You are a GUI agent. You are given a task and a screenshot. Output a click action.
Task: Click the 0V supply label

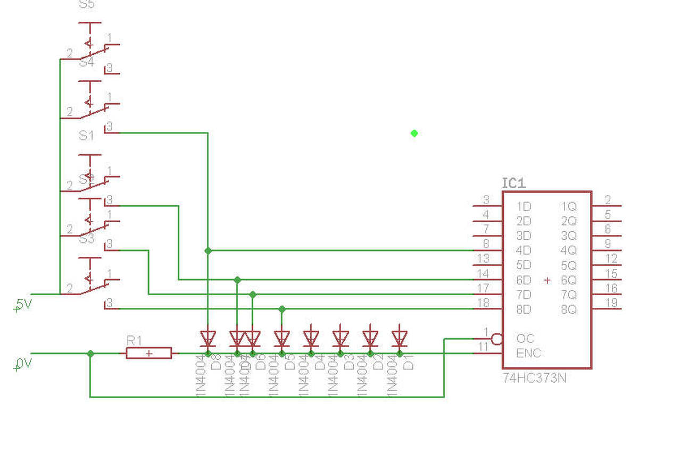pos(23,364)
